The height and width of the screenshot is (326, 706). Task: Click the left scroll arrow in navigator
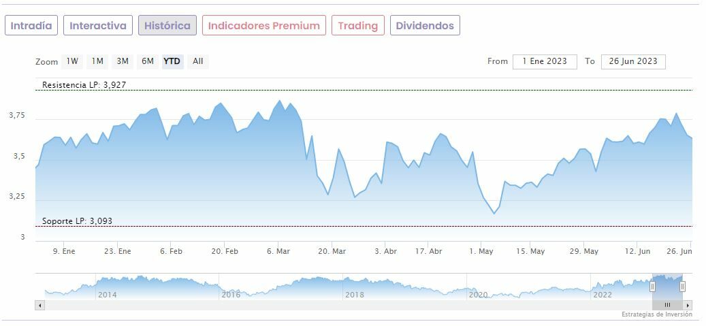click(40, 305)
